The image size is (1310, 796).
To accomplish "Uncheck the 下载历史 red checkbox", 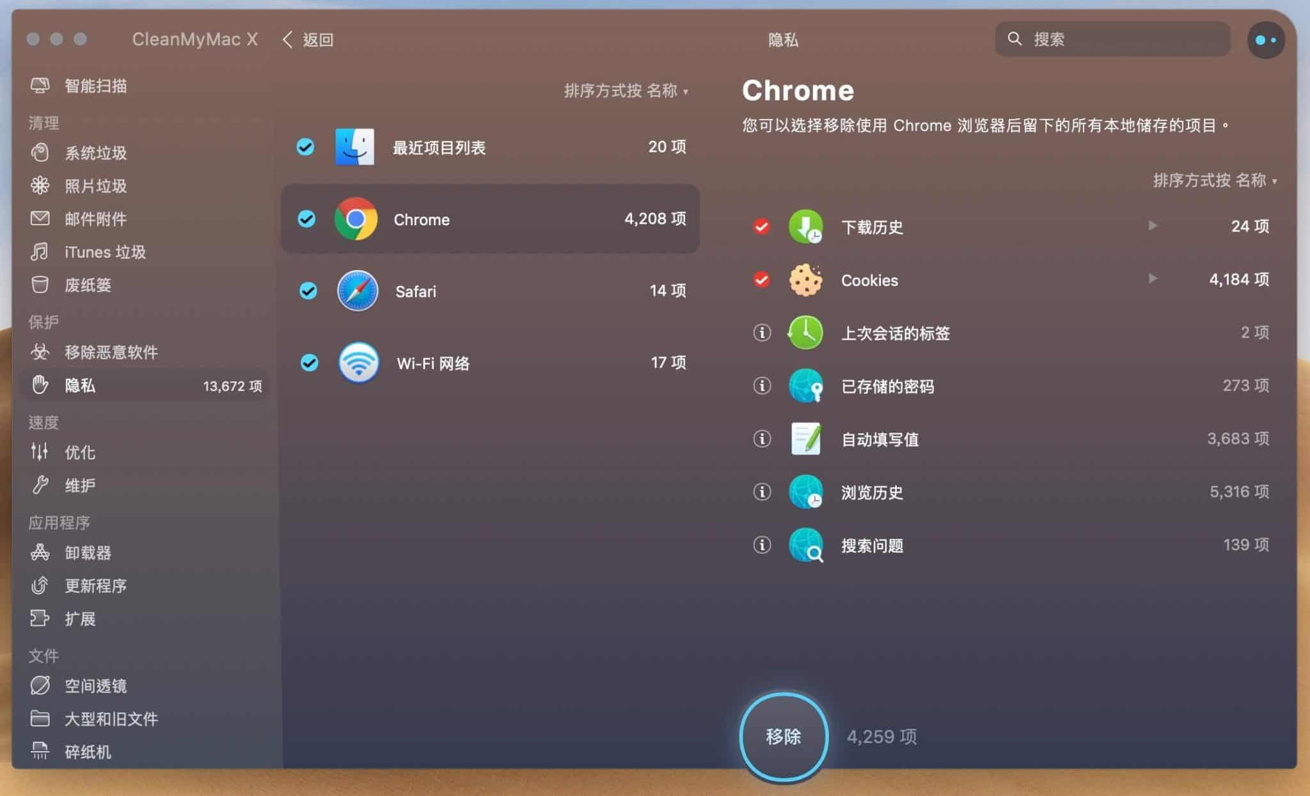I will tap(761, 226).
